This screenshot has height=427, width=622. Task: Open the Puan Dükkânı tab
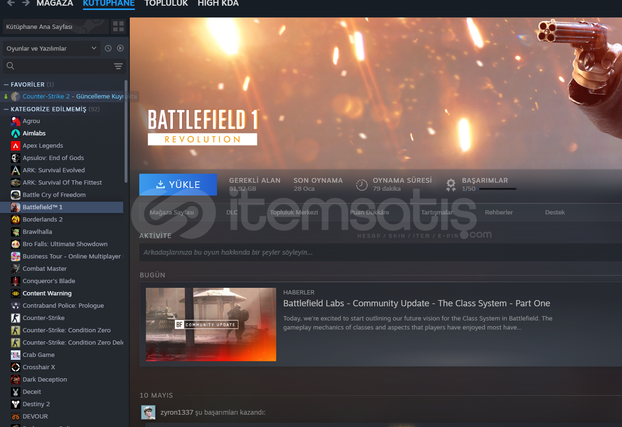pyautogui.click(x=370, y=213)
